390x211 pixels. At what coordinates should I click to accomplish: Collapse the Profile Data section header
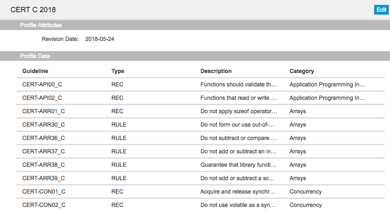(195, 56)
